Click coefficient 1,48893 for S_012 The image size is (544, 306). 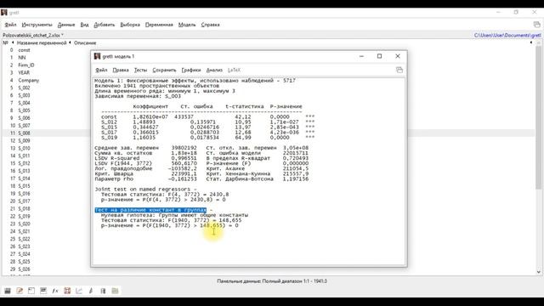click(x=144, y=122)
